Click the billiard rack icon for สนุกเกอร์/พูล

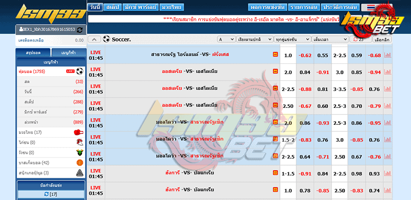(x=80, y=172)
